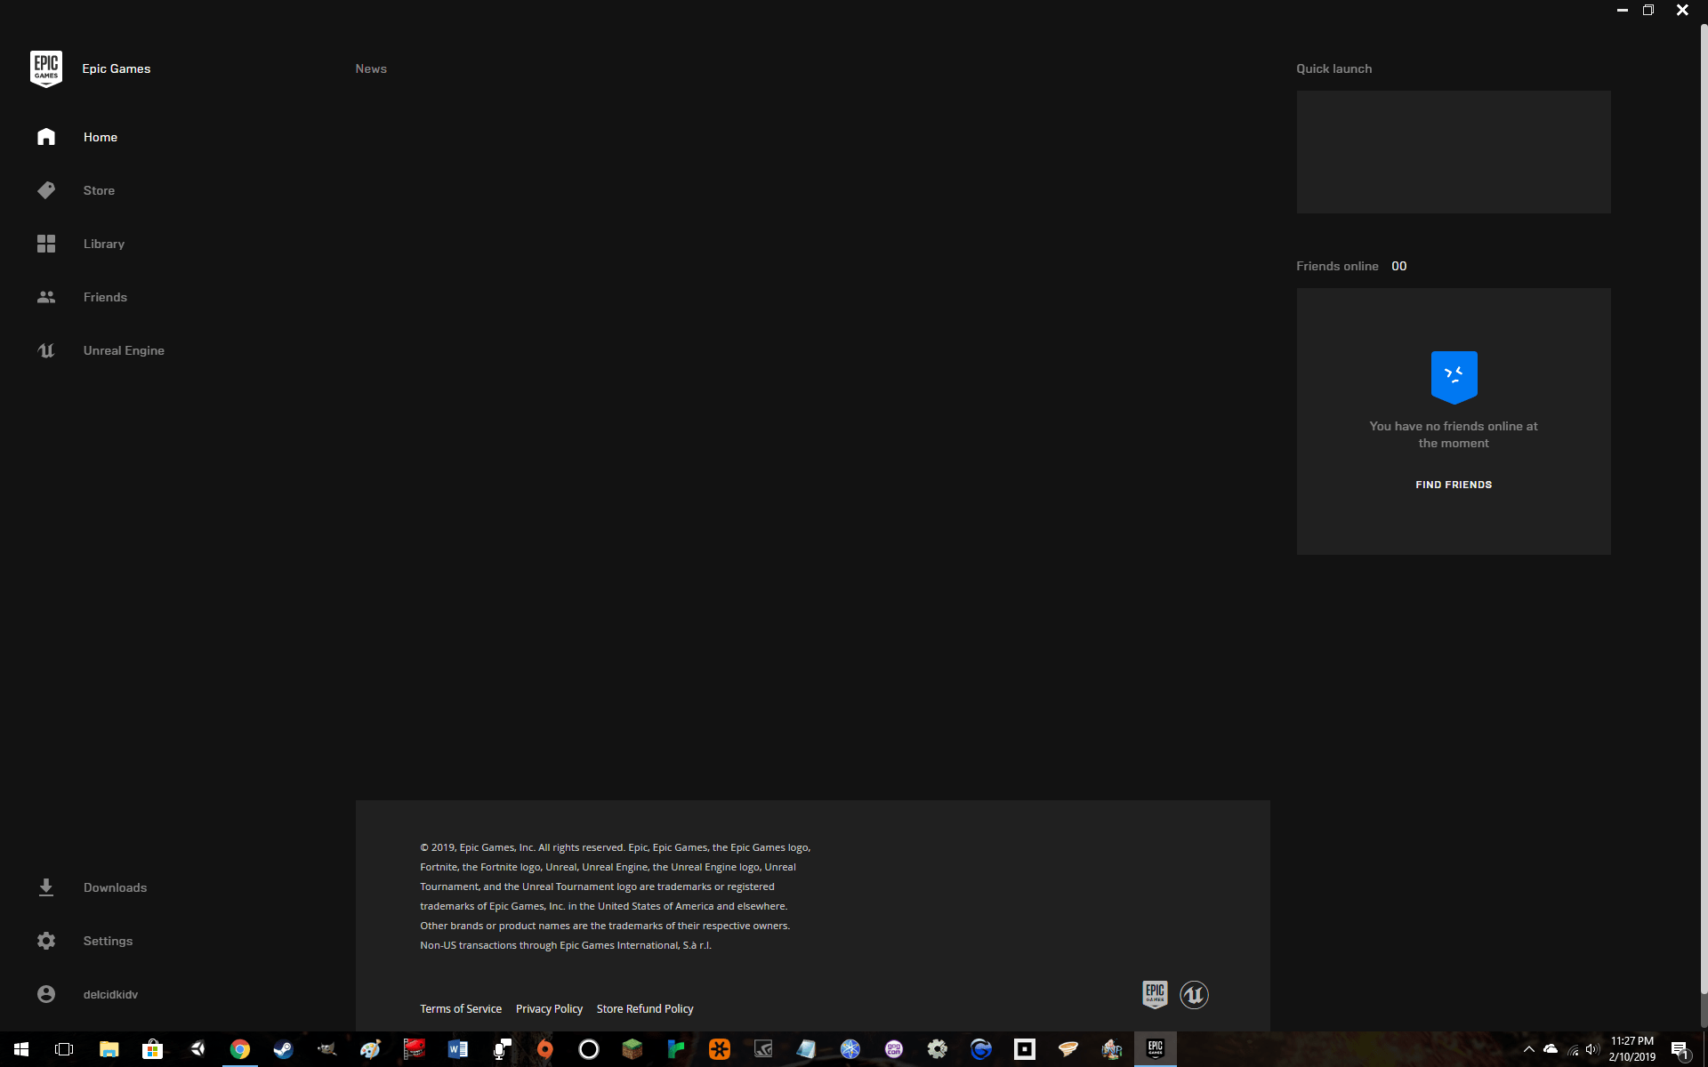Open the Privacy Policy link
The image size is (1708, 1067).
549,1008
